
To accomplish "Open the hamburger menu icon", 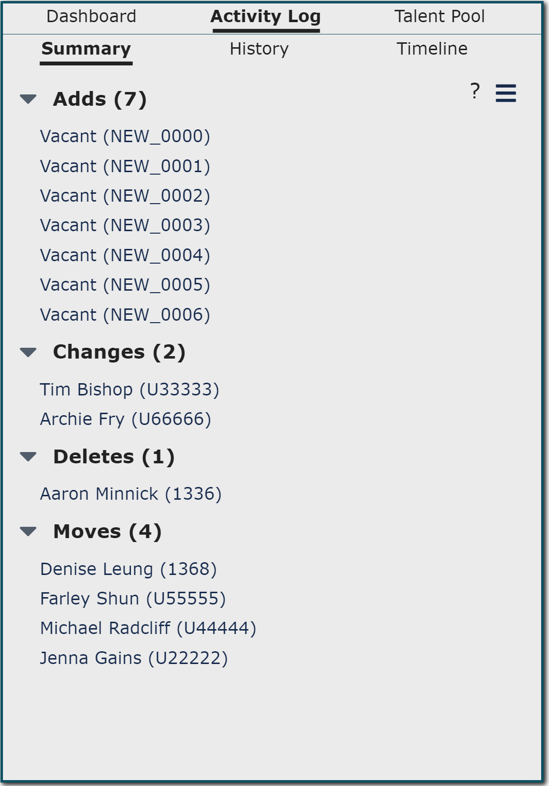I will pyautogui.click(x=506, y=93).
